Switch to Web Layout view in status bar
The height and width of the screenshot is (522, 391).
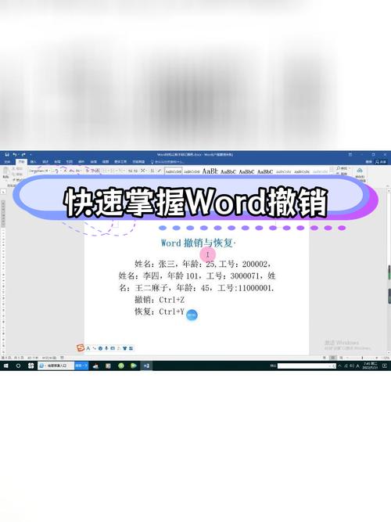pos(341,358)
